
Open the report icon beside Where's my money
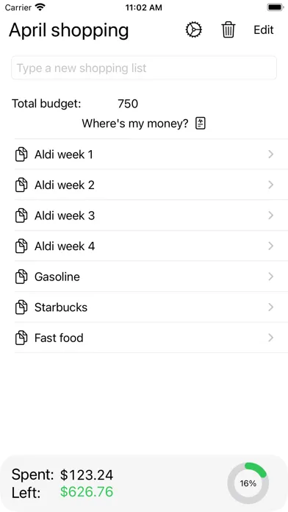click(201, 124)
